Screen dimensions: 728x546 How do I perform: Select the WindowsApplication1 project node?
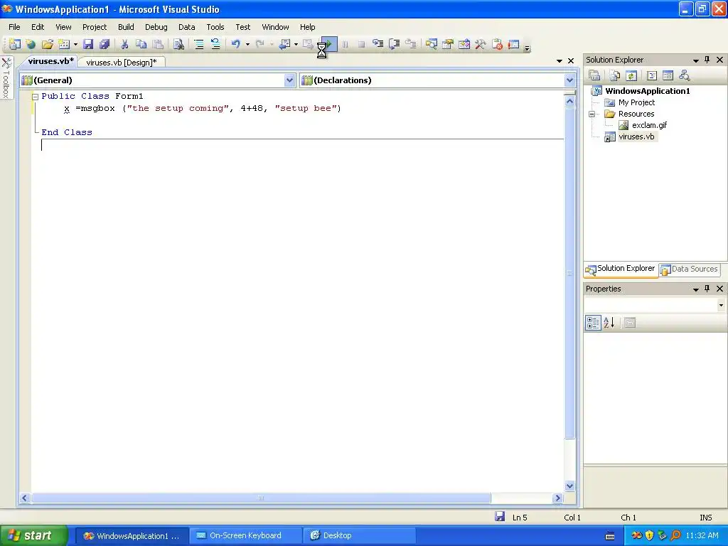pyautogui.click(x=647, y=91)
